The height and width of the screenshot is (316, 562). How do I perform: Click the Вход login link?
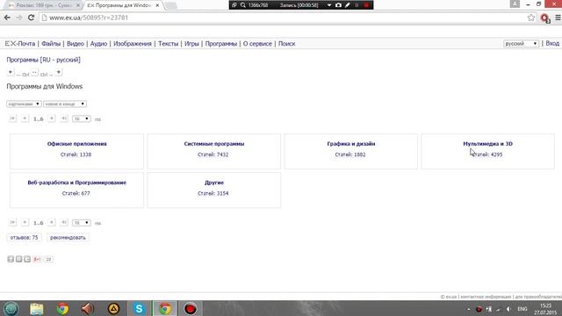pos(552,43)
